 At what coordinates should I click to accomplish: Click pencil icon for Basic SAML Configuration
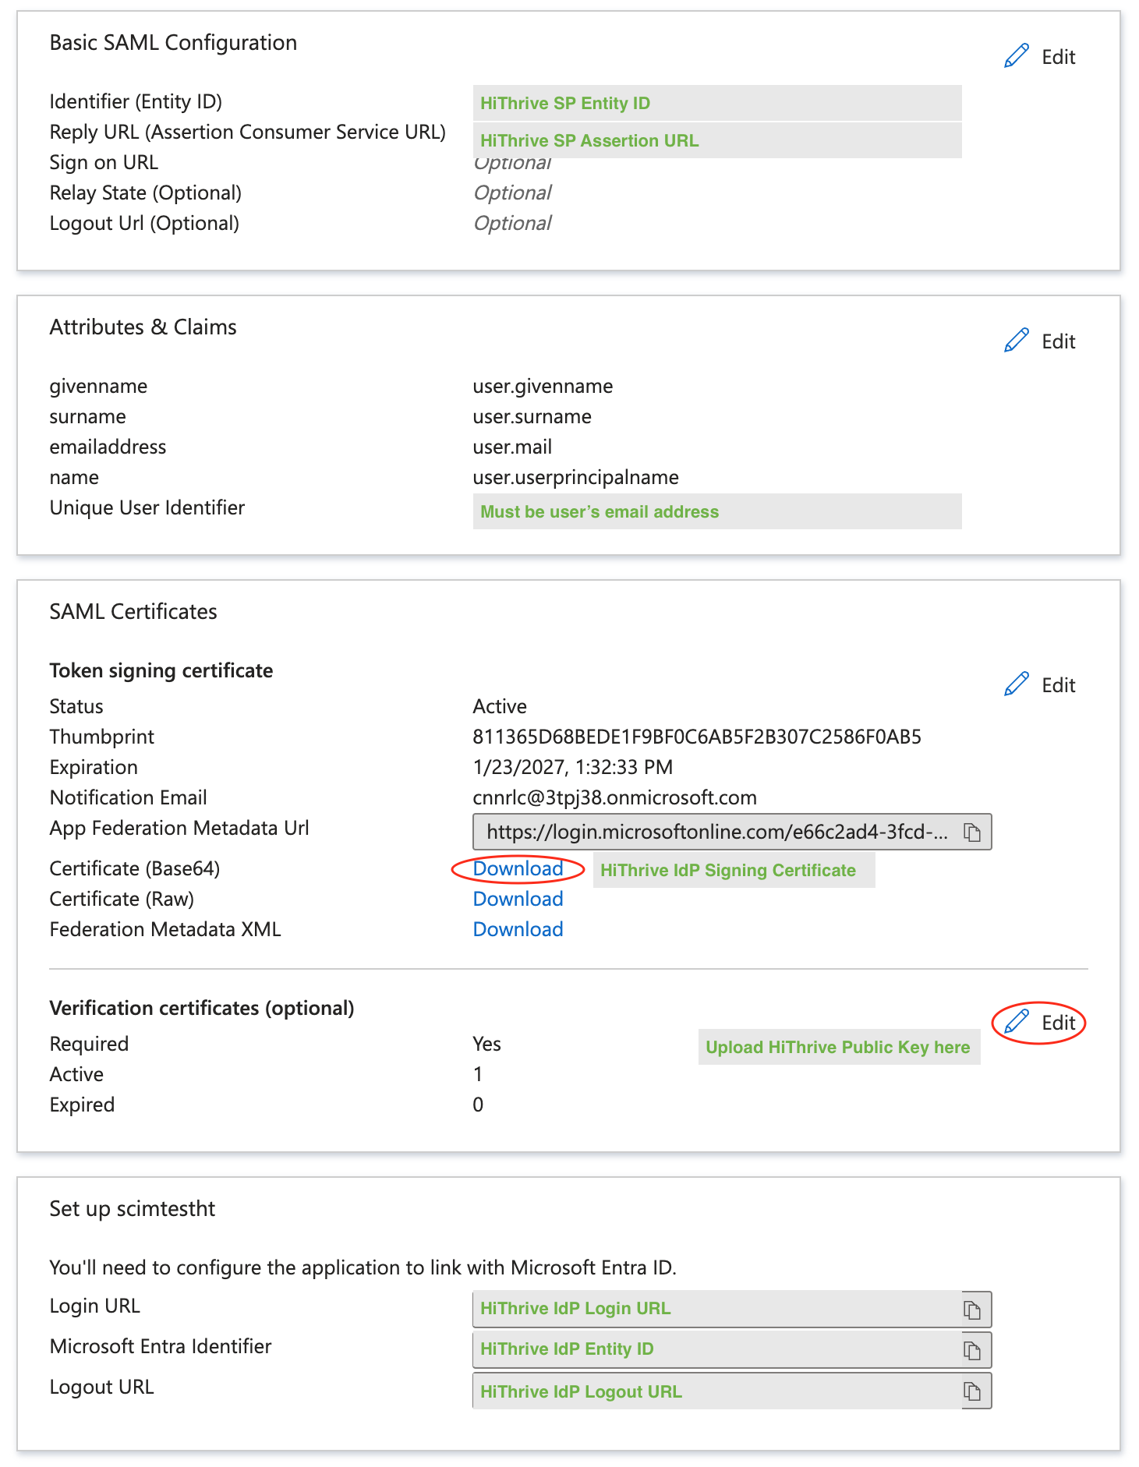click(x=1017, y=57)
